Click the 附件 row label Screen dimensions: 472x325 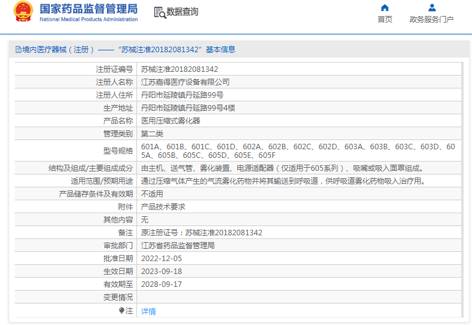(125, 207)
